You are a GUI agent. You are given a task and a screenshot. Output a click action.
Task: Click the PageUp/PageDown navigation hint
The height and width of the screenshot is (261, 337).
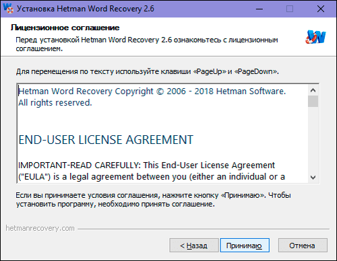(x=148, y=71)
